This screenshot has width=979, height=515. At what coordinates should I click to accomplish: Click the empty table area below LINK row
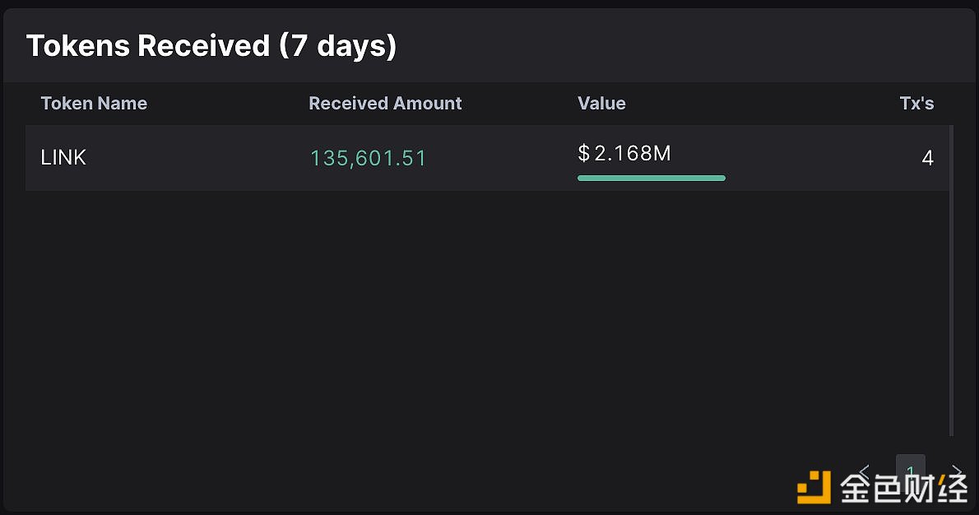(x=485, y=313)
